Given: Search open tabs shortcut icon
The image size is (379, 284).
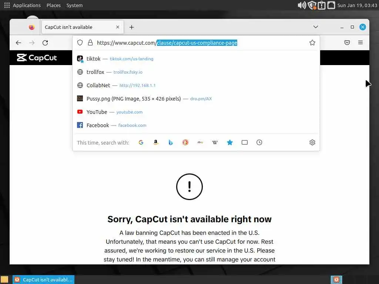Looking at the screenshot, I should click(x=245, y=142).
